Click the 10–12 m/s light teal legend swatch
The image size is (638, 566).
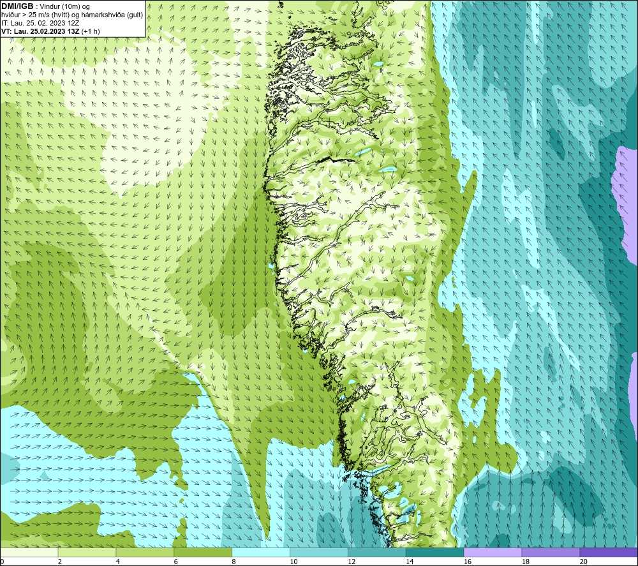click(319, 552)
